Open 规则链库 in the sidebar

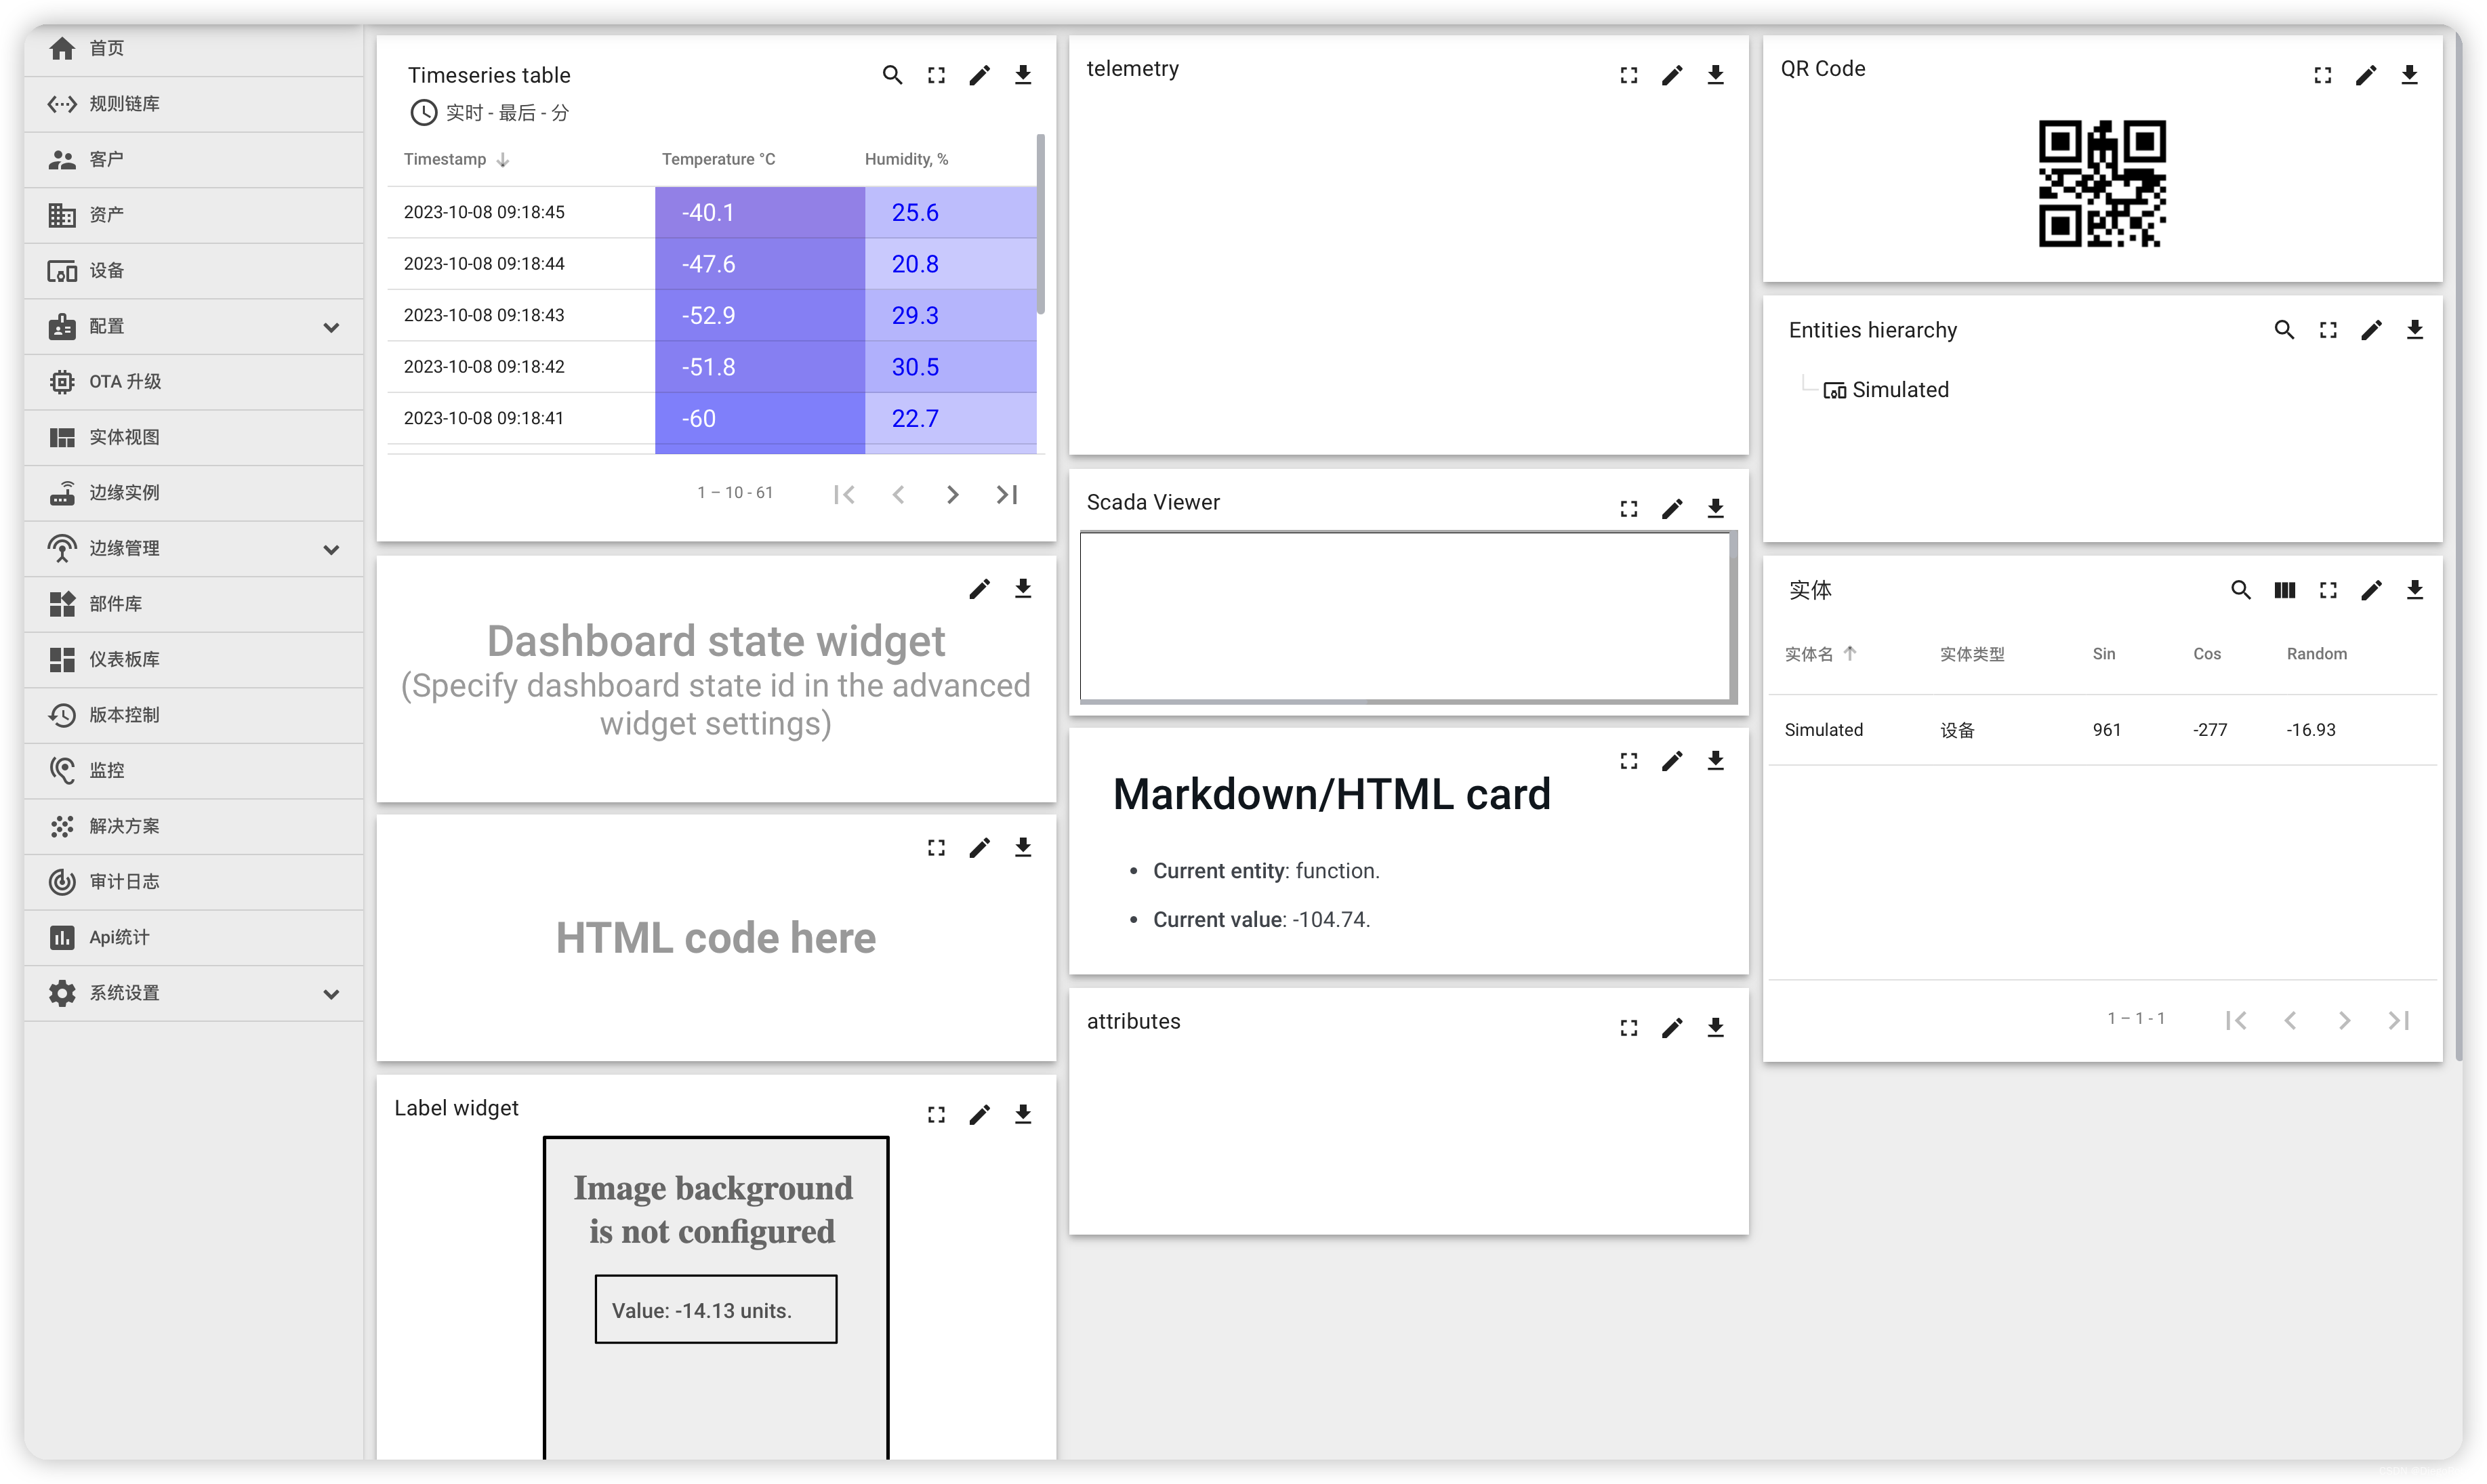click(x=193, y=104)
